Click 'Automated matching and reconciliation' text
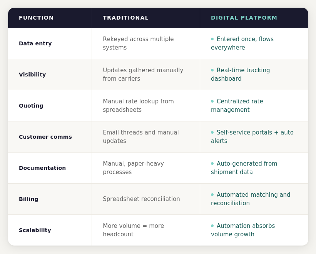316x254 pixels. click(251, 199)
